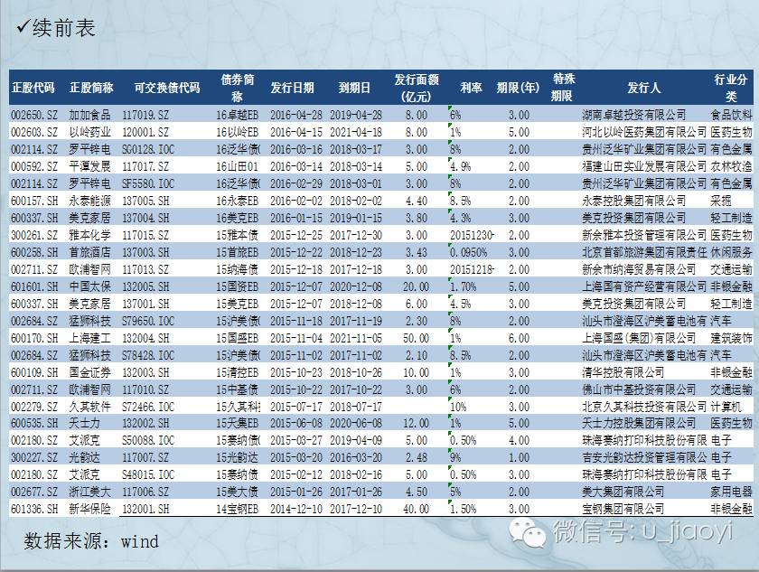Click industry cell 家用电器
The image size is (759, 572).
pyautogui.click(x=731, y=492)
